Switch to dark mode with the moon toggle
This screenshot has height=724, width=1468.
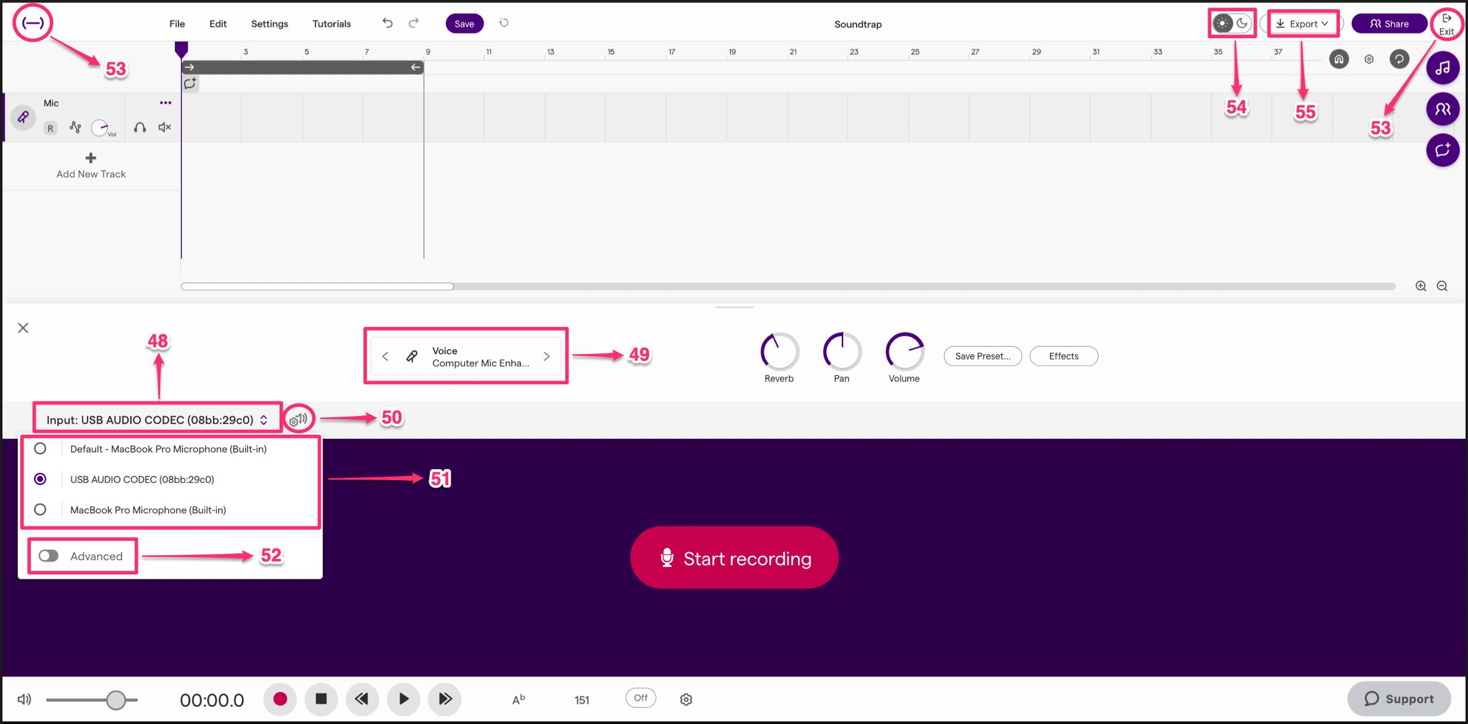click(1242, 23)
